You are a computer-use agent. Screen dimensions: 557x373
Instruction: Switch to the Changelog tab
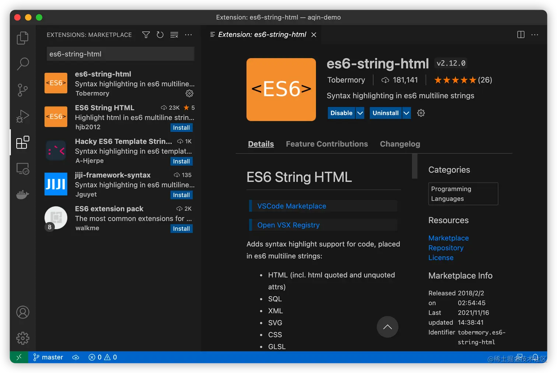(x=400, y=144)
